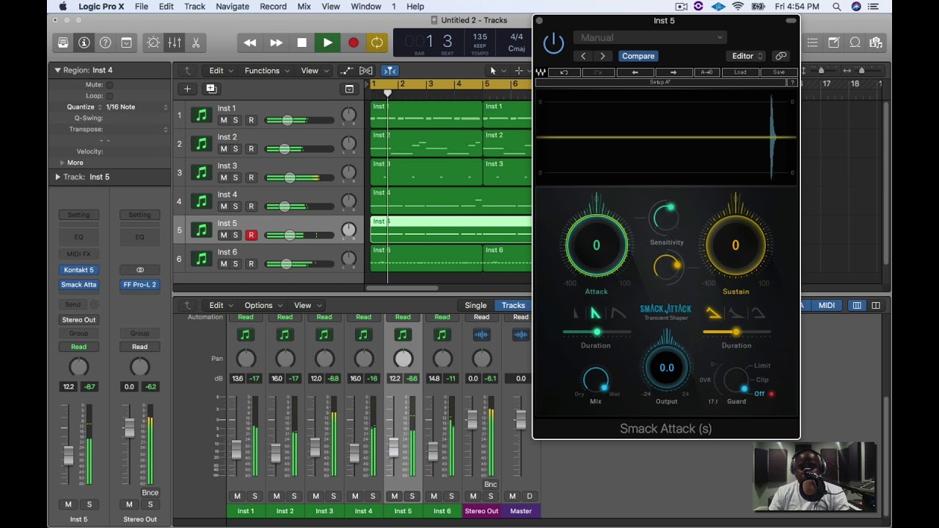This screenshot has height=528, width=939.
Task: Open Smart Controls dial icon
Action: tap(153, 43)
